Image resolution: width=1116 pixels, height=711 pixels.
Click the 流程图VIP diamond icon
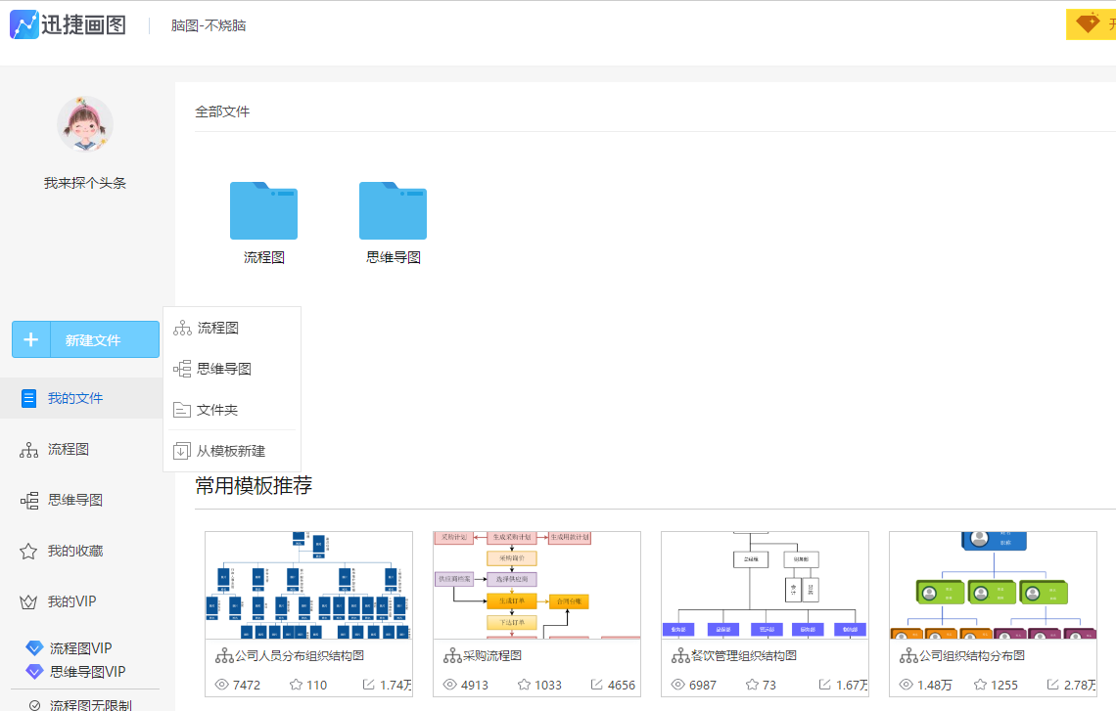tap(33, 646)
